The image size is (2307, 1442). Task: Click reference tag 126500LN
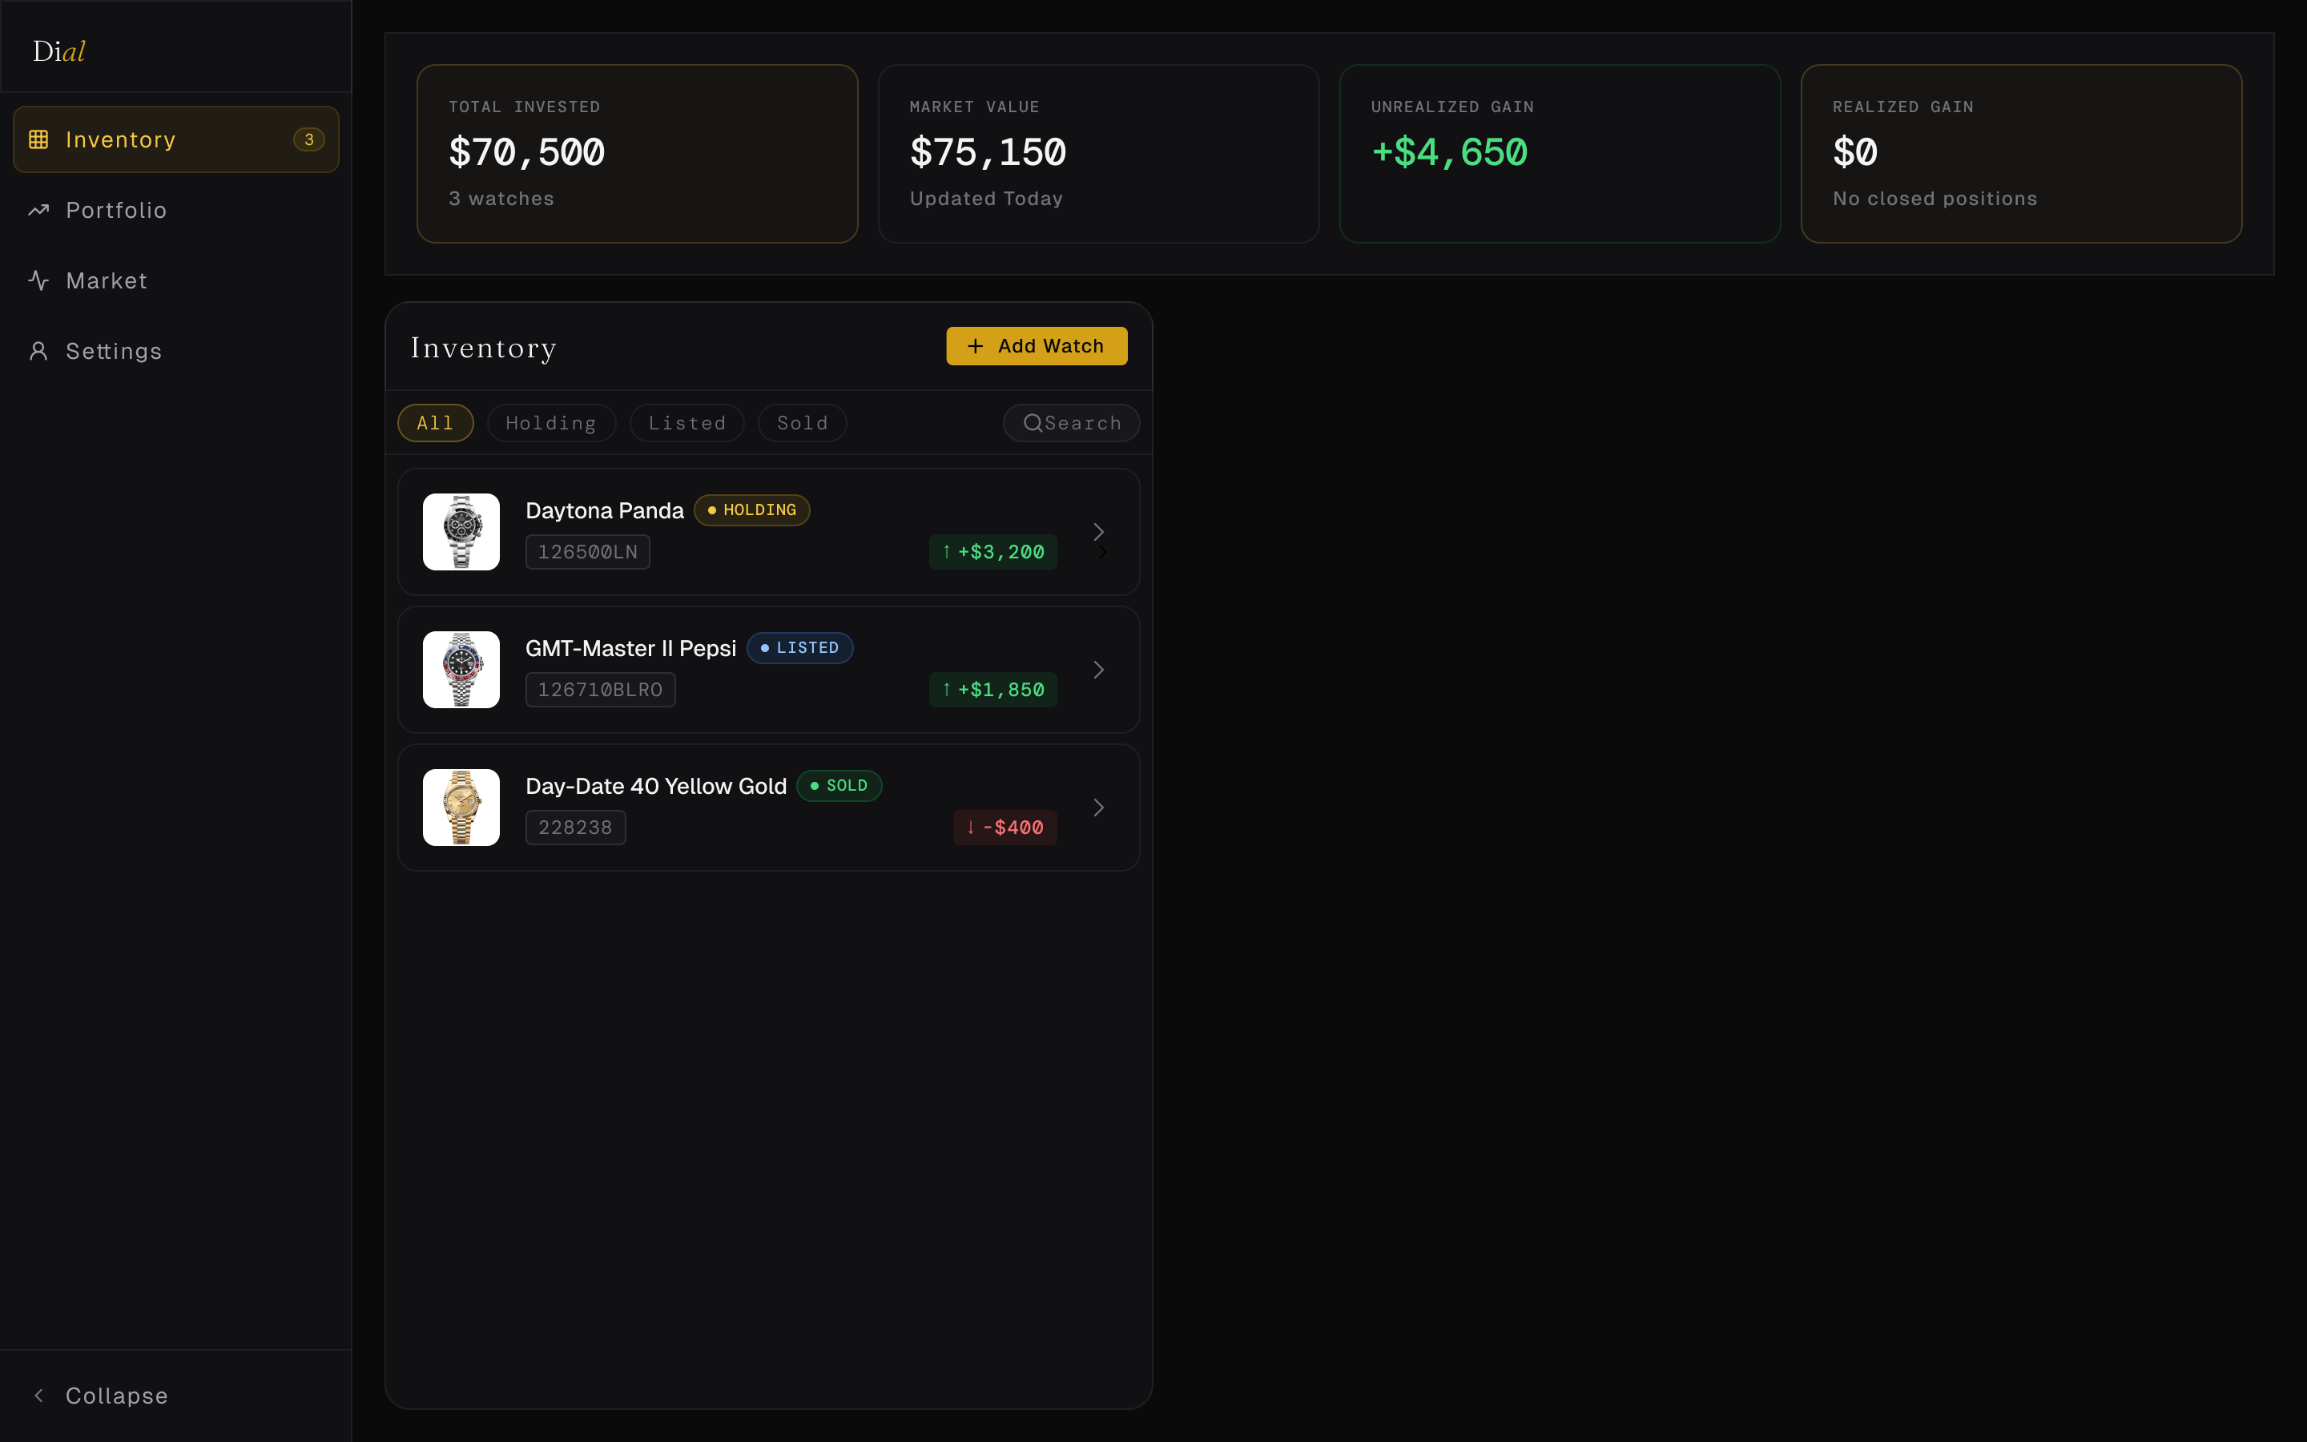click(x=587, y=552)
